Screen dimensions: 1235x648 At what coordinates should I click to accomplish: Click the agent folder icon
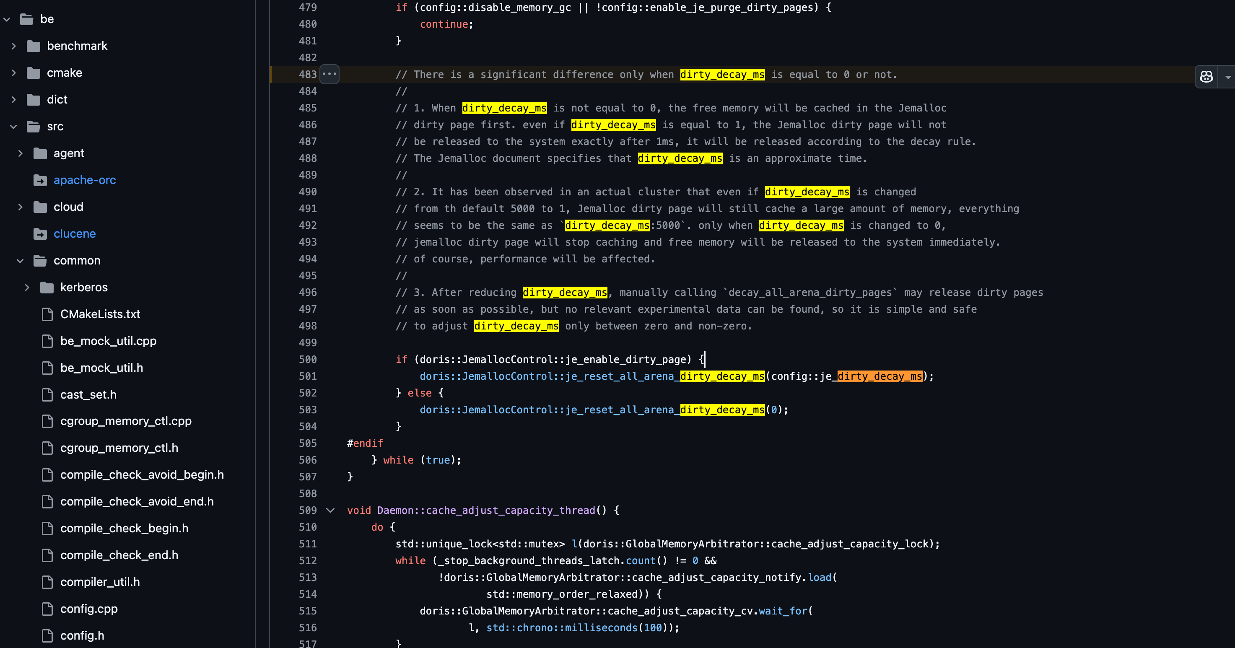click(40, 153)
